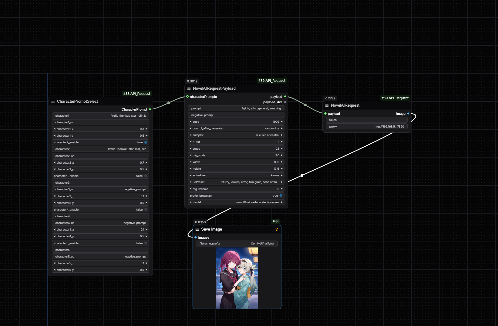The image size is (498, 326).
Task: Open the model dropdown
Action: point(236,202)
